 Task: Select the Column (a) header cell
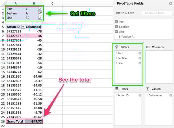34,27
